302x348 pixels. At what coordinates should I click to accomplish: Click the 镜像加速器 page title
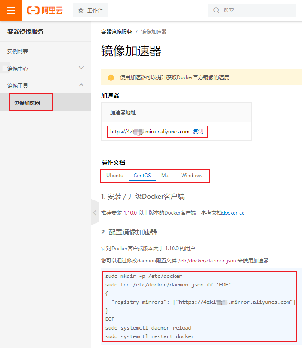(131, 51)
